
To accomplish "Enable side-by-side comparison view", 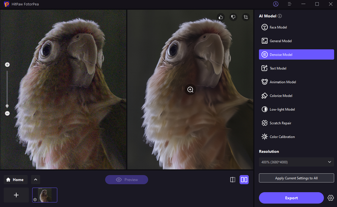I will pos(244,180).
